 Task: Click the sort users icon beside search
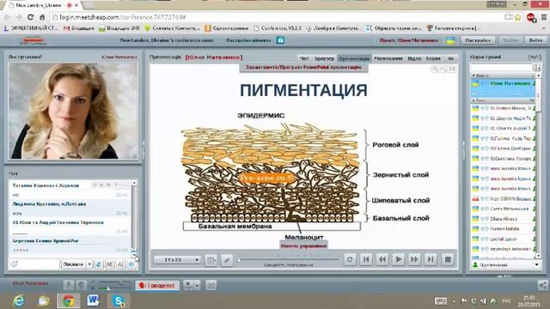(537, 67)
